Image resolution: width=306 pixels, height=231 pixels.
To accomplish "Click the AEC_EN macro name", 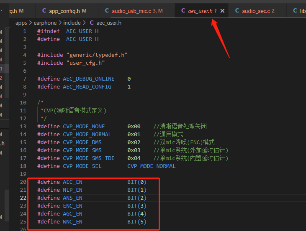I will coord(72,182).
